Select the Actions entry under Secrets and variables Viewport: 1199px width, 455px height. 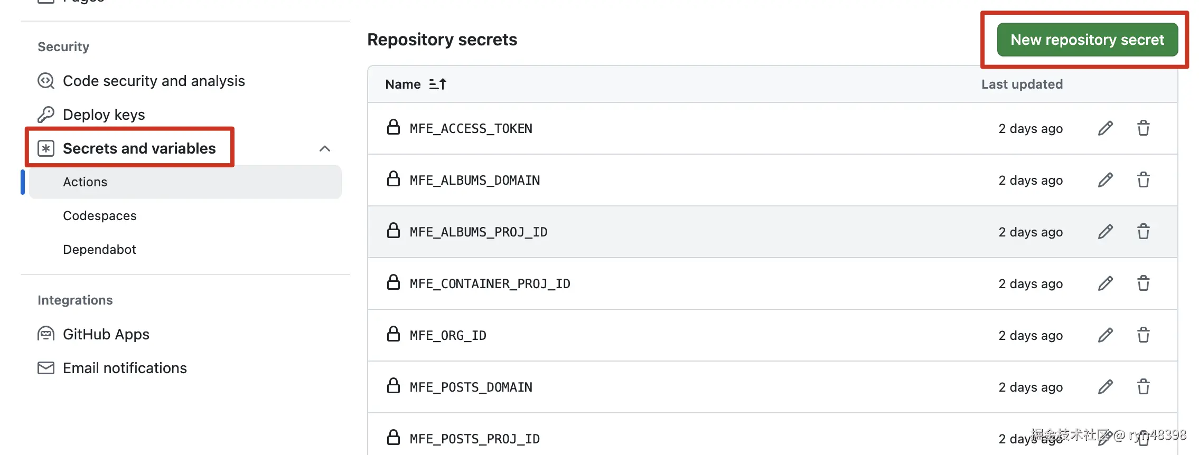(x=85, y=182)
